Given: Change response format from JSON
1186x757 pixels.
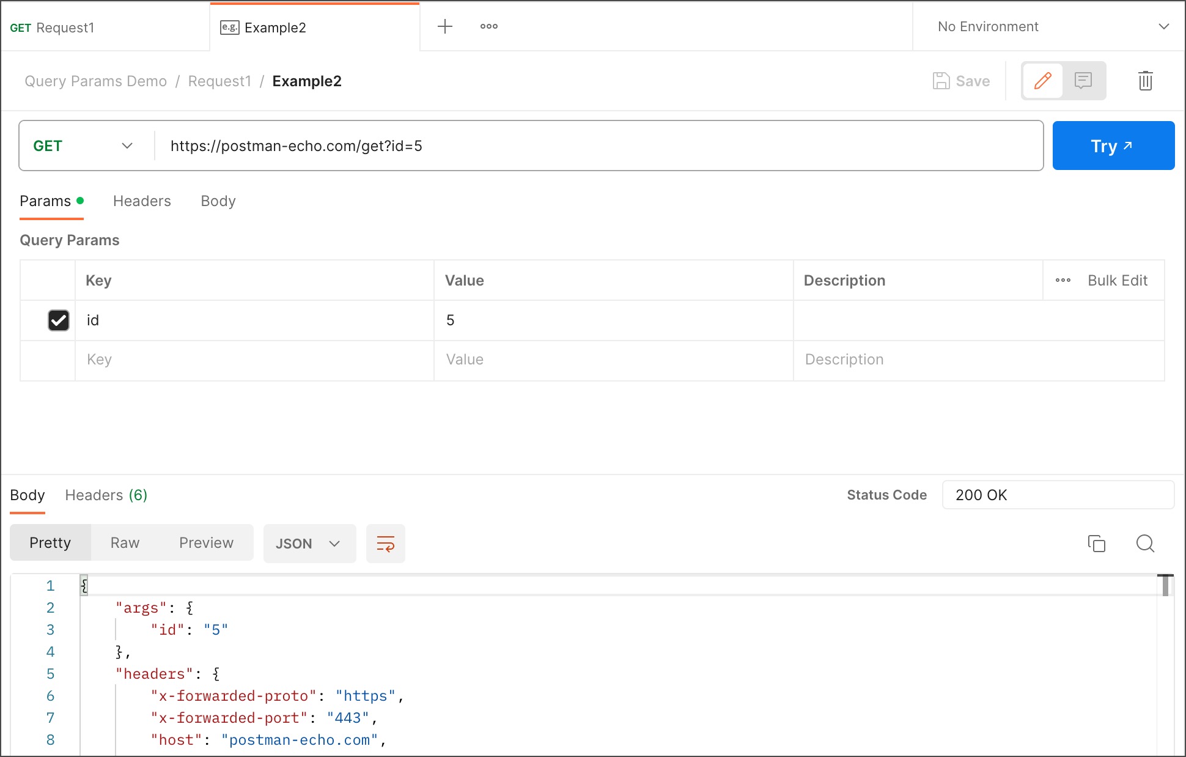Looking at the screenshot, I should (309, 543).
